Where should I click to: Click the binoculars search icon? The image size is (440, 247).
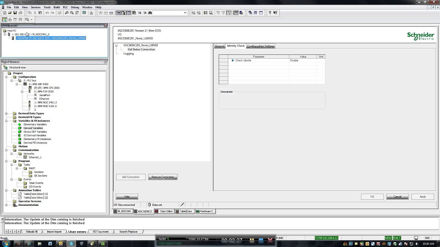tap(150, 13)
